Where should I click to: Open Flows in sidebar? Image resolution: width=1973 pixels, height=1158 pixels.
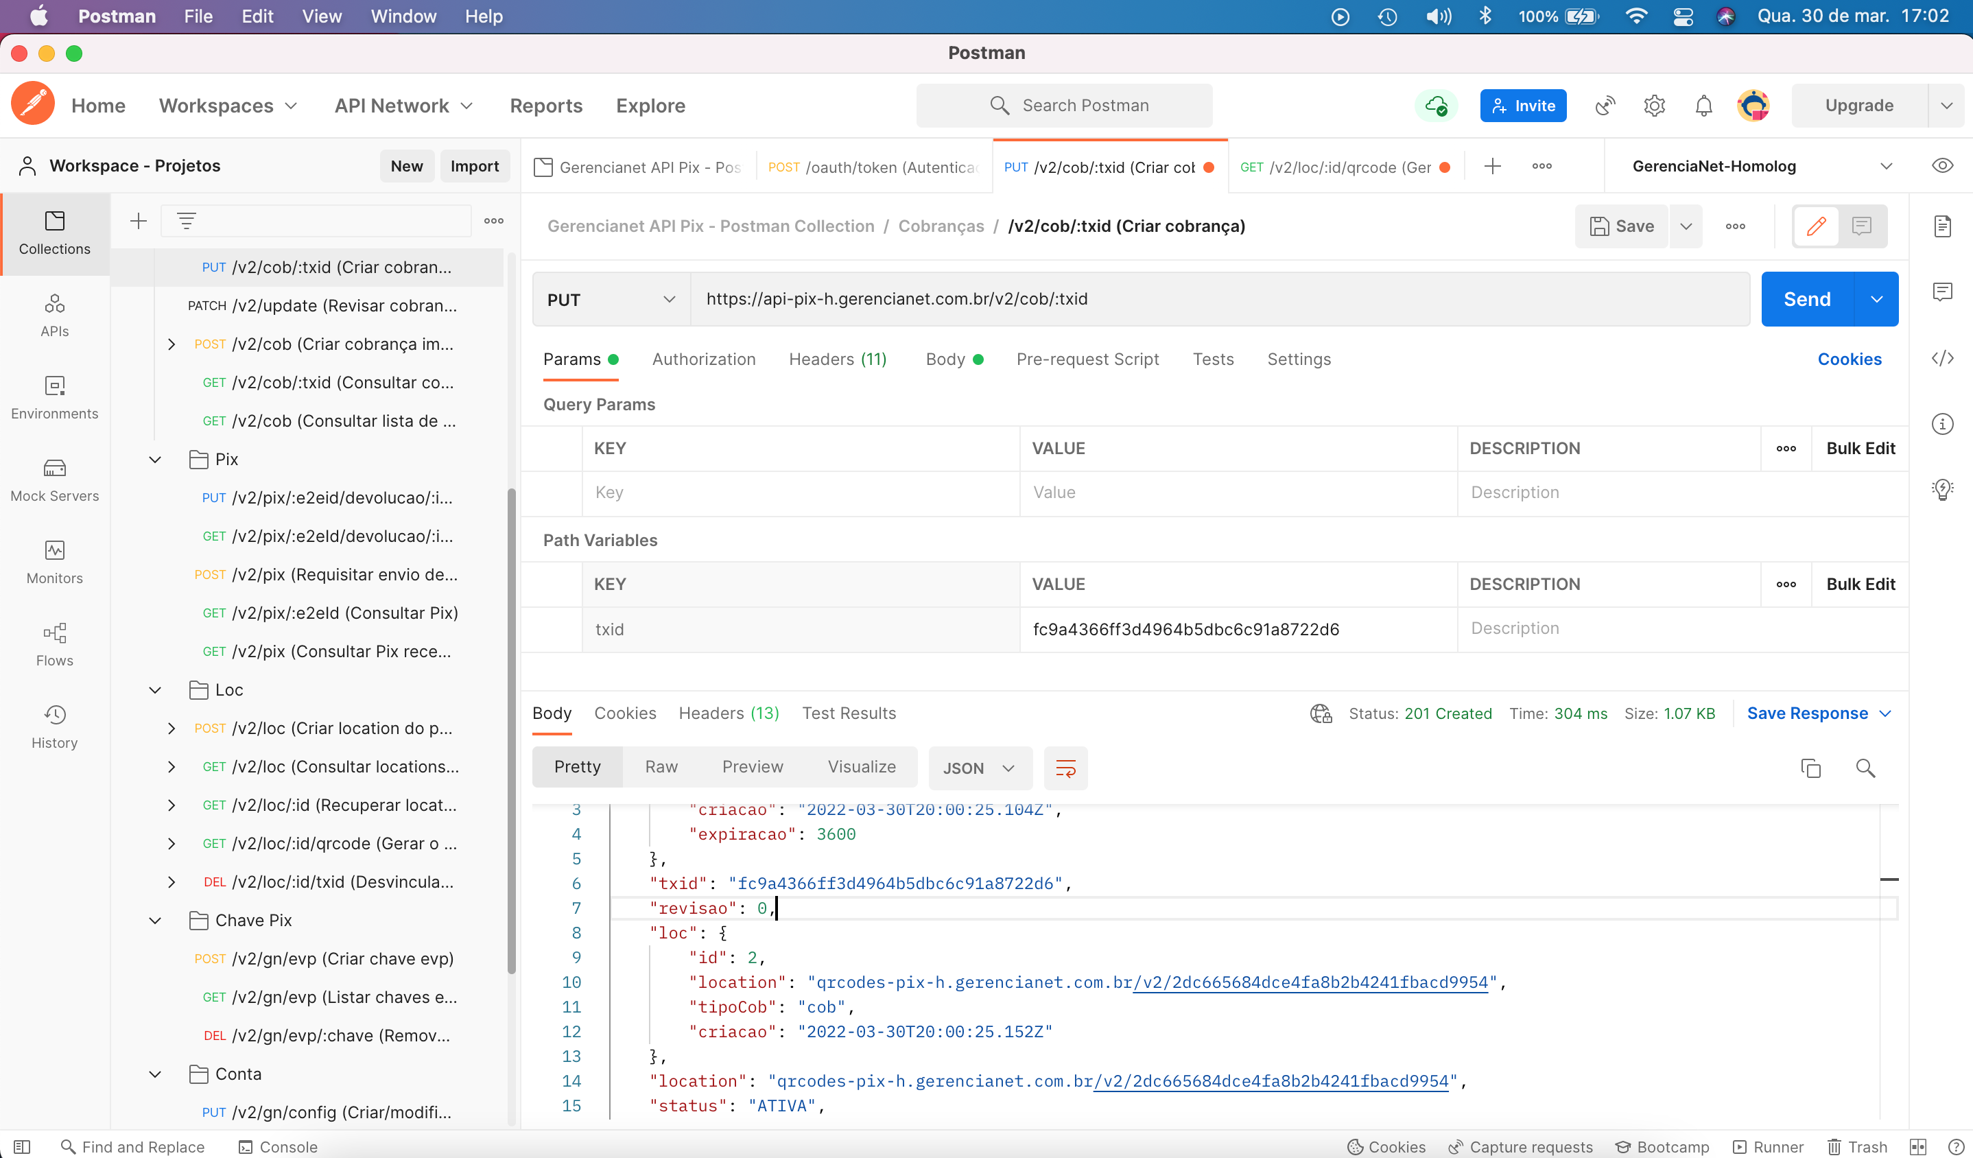point(54,643)
